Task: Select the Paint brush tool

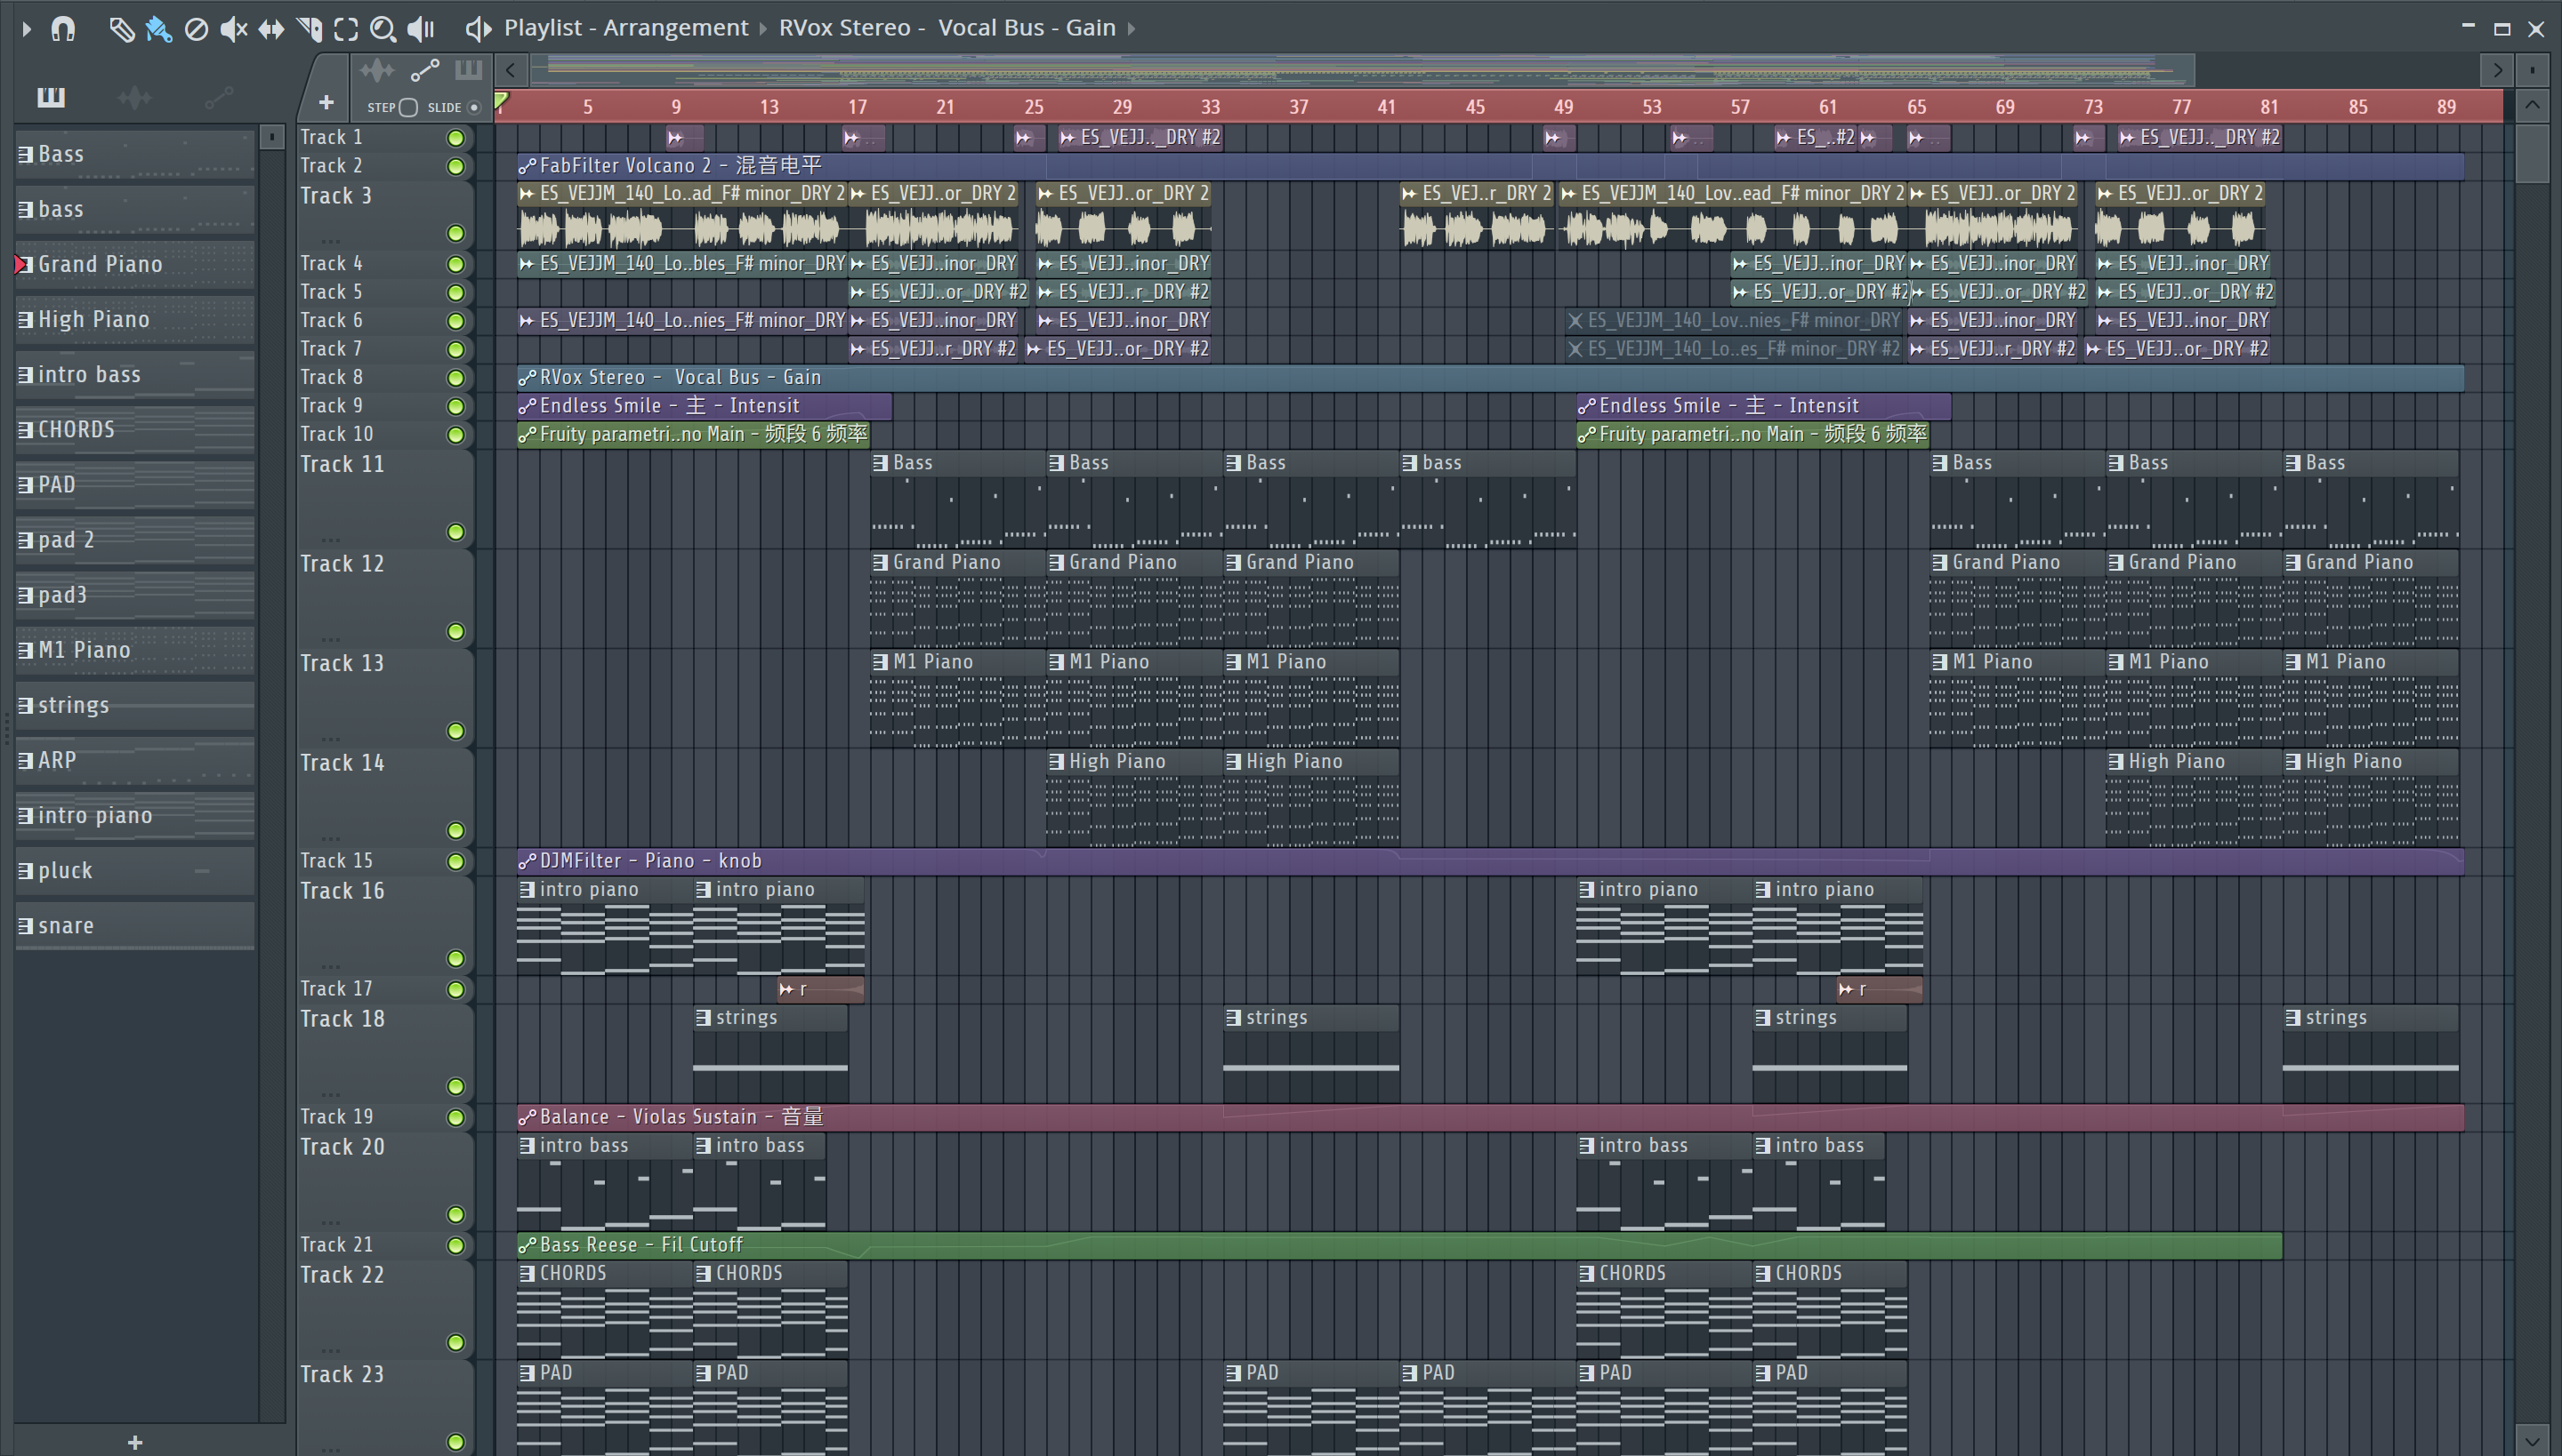Action: point(158,29)
